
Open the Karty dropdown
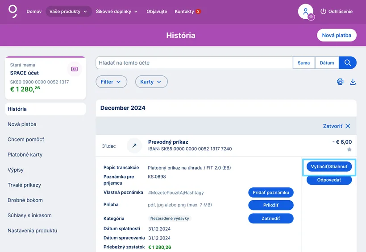[x=151, y=82]
